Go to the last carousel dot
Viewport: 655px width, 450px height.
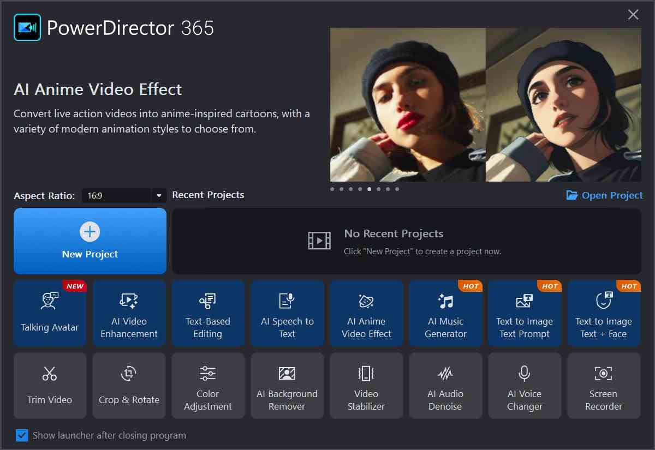(397, 189)
